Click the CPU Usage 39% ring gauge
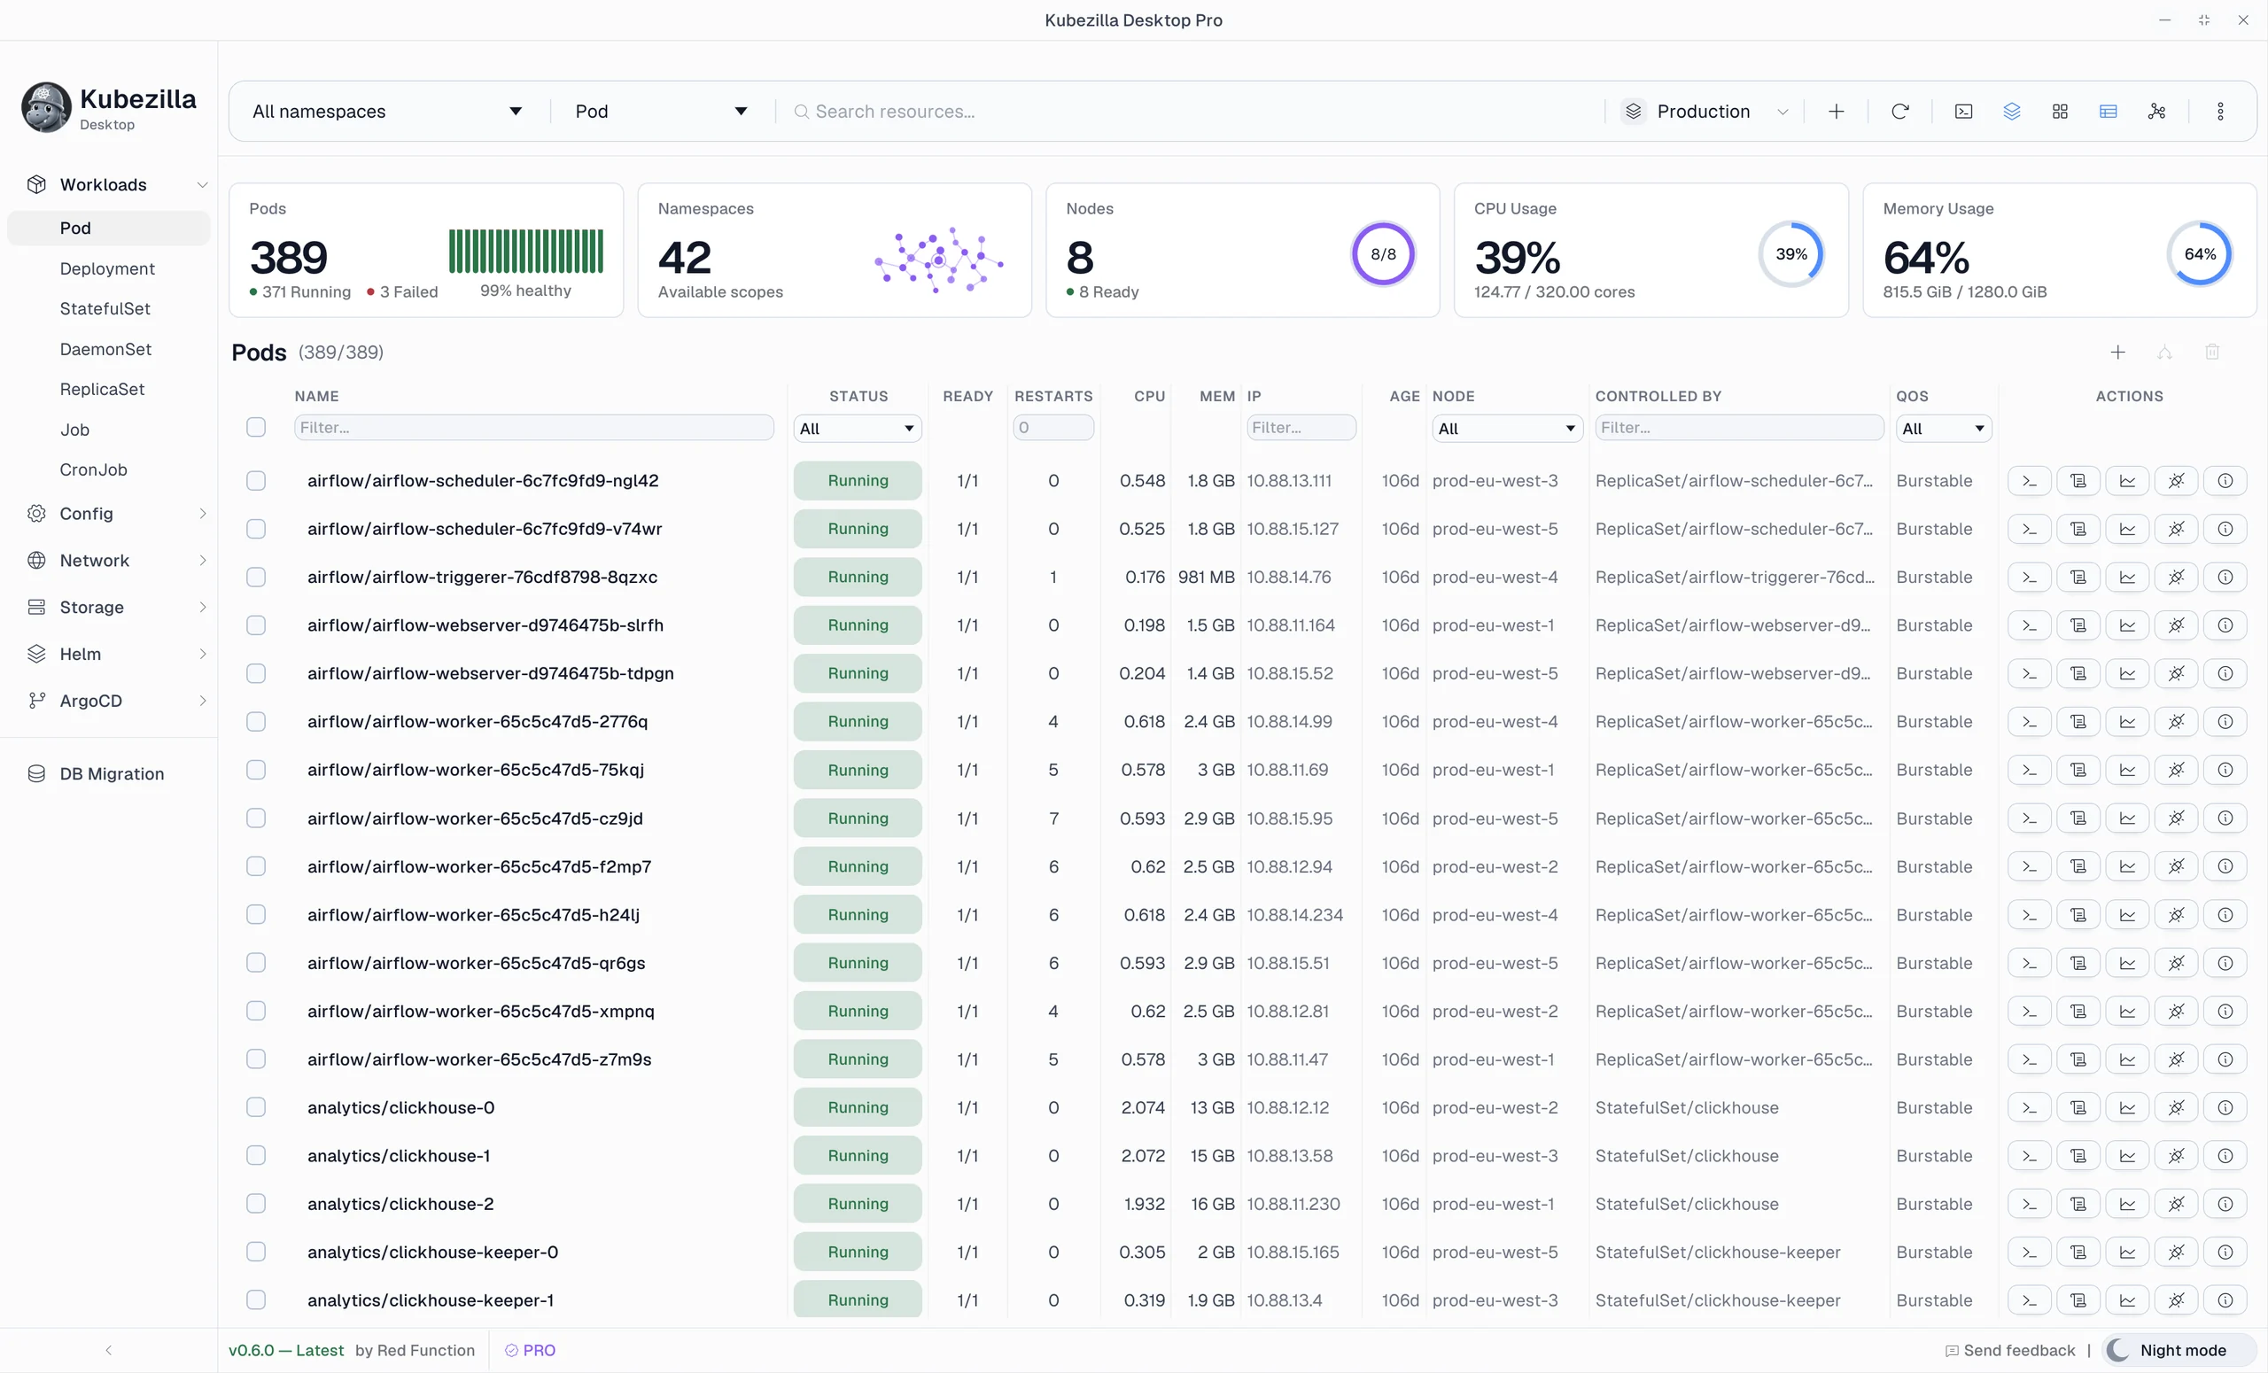 point(1791,254)
